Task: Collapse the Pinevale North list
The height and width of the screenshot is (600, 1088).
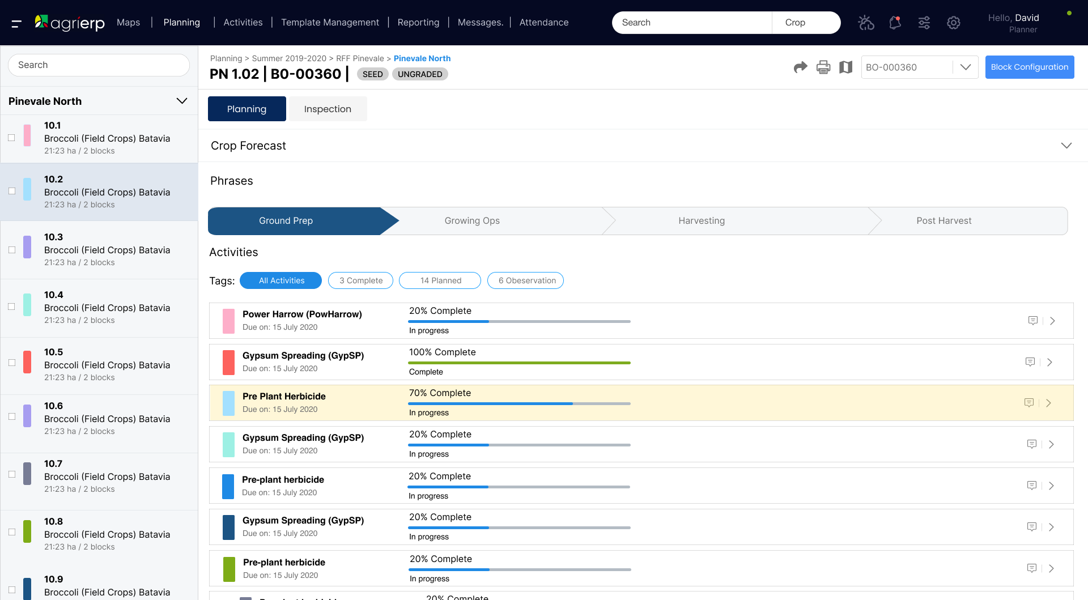Action: pos(182,101)
